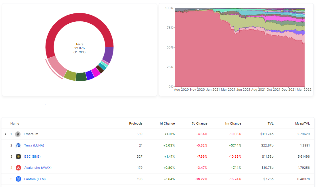Click the Terra LUNA logo icon
Image resolution: width=316 pixels, height=187 pixels.
(x=18, y=145)
